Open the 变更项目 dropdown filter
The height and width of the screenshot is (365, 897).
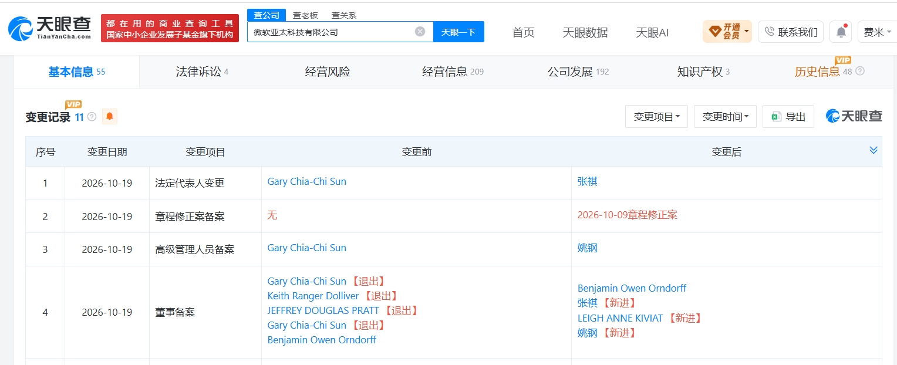656,117
